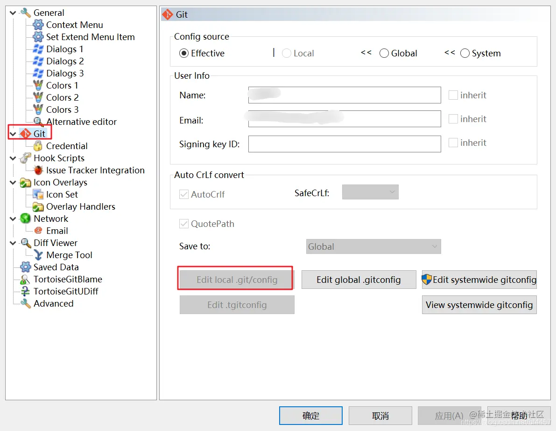The image size is (556, 431).
Task: Click the Merge Tool icon
Action: 38,255
